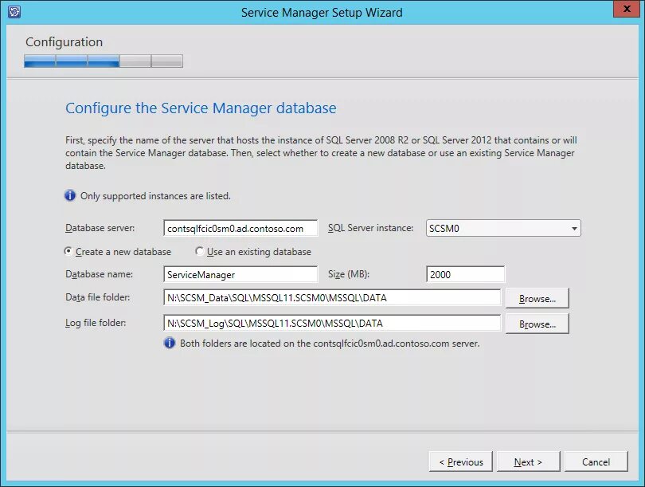This screenshot has height=487, width=645.
Task: Click the Size (MB) field
Action: pyautogui.click(x=465, y=274)
